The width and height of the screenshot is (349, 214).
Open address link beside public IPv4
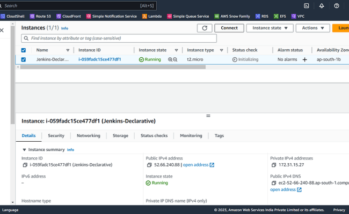pyautogui.click(x=198, y=165)
